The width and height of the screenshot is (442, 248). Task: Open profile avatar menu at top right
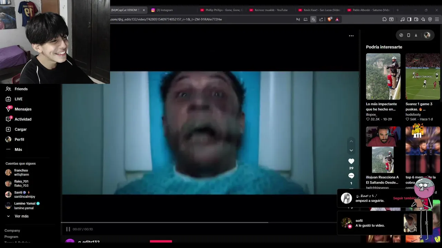click(427, 35)
